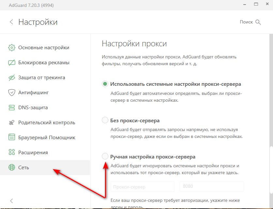
Task: Click the Настройки page title
Action: 38,22
